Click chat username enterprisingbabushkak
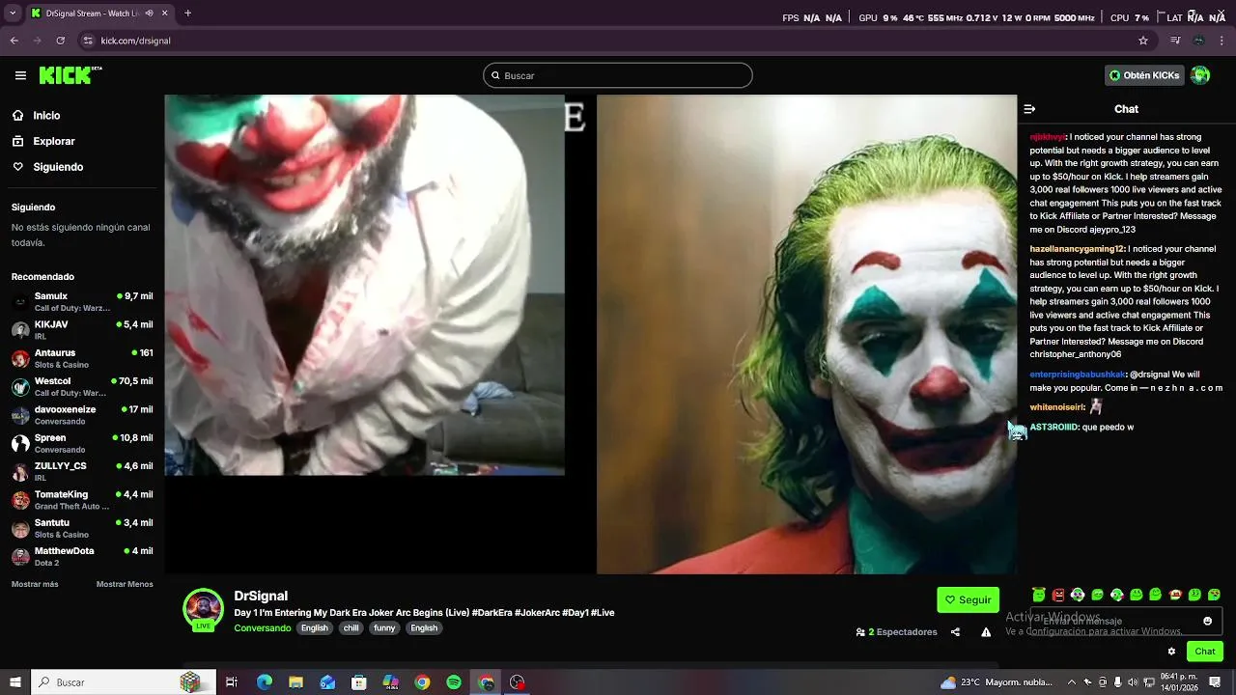The image size is (1236, 695). coord(1078,375)
